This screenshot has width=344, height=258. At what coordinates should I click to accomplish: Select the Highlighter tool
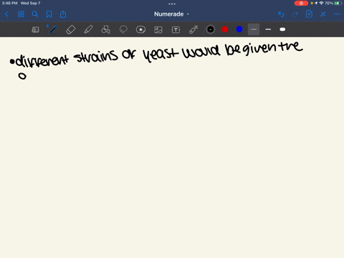pyautogui.click(x=88, y=29)
